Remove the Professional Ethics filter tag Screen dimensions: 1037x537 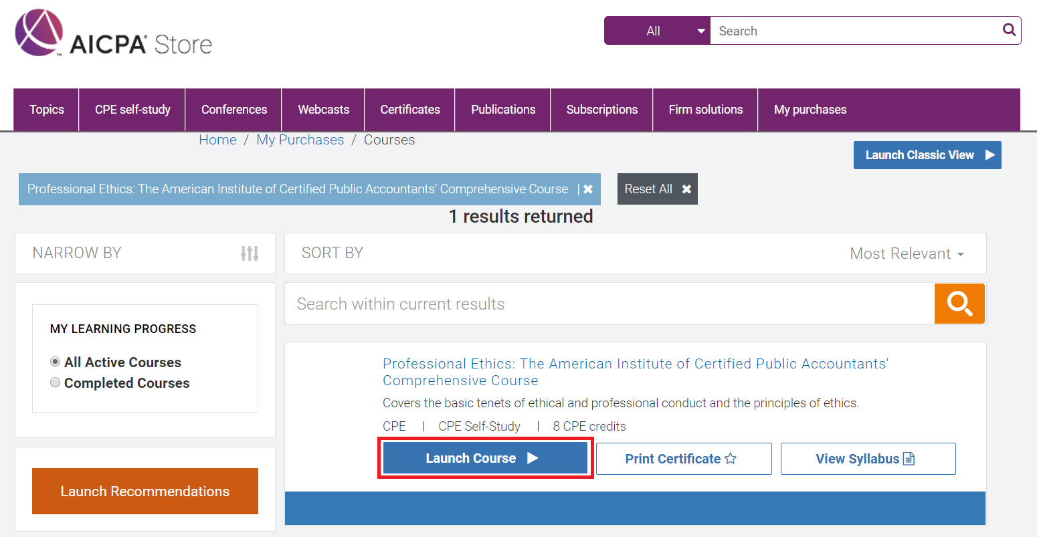click(588, 189)
